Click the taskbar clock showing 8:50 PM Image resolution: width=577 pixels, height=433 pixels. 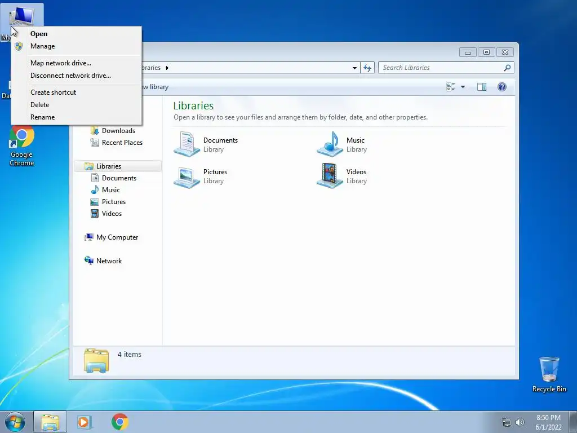[548, 422]
